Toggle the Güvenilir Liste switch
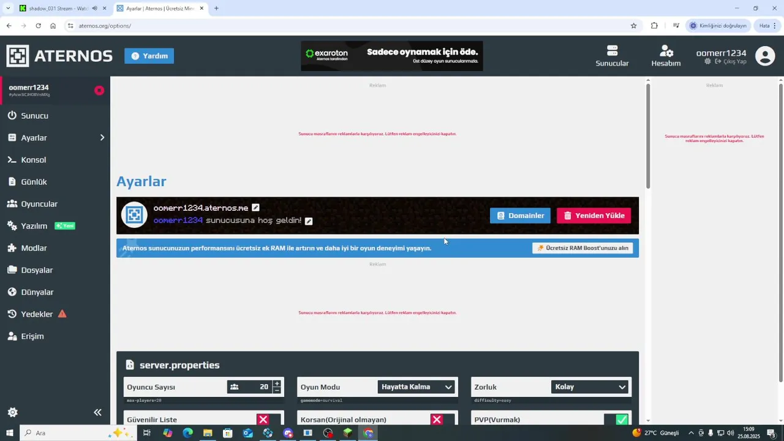The image size is (784, 441). [x=268, y=420]
